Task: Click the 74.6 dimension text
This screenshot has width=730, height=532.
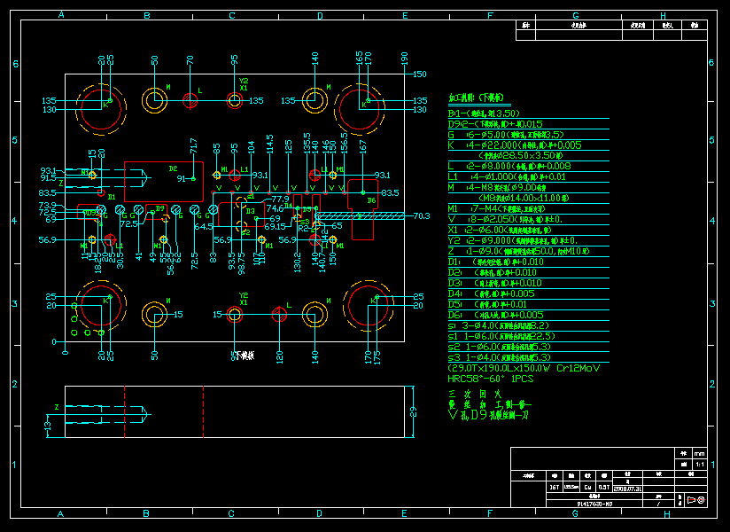Action: click(275, 208)
